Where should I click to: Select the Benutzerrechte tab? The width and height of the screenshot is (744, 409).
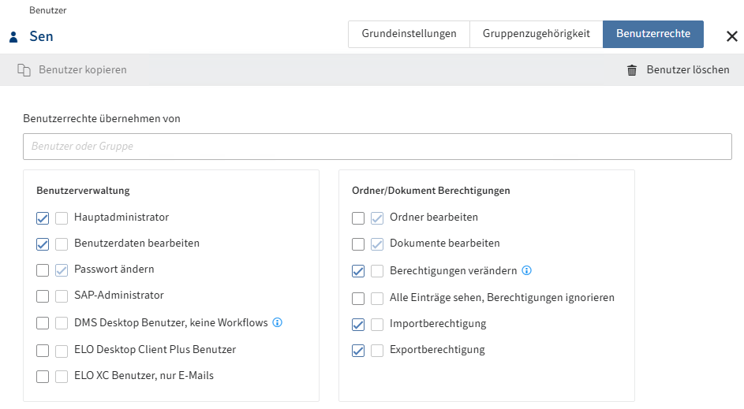(x=653, y=34)
